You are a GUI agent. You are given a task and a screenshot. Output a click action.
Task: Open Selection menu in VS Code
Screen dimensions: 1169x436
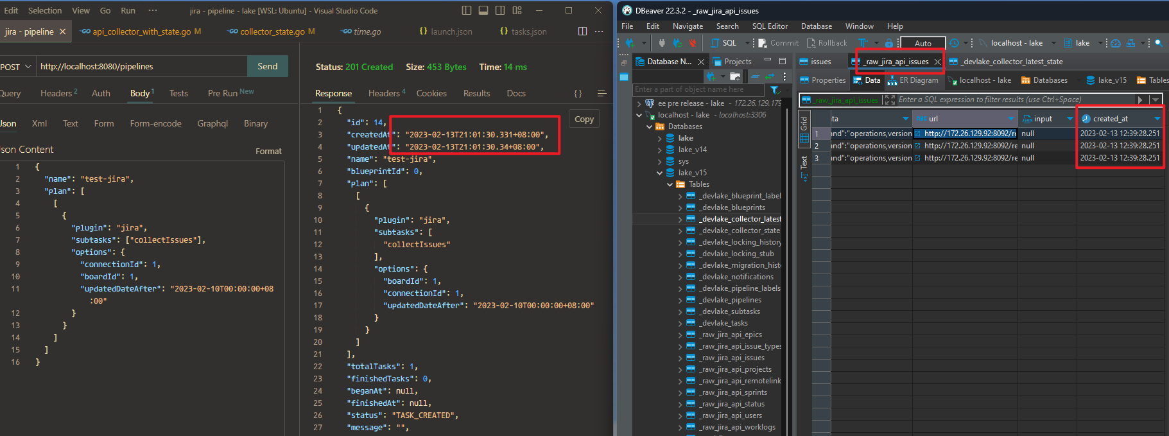tap(45, 10)
